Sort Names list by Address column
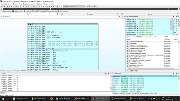The width and height of the screenshot is (180, 101). 167,39
